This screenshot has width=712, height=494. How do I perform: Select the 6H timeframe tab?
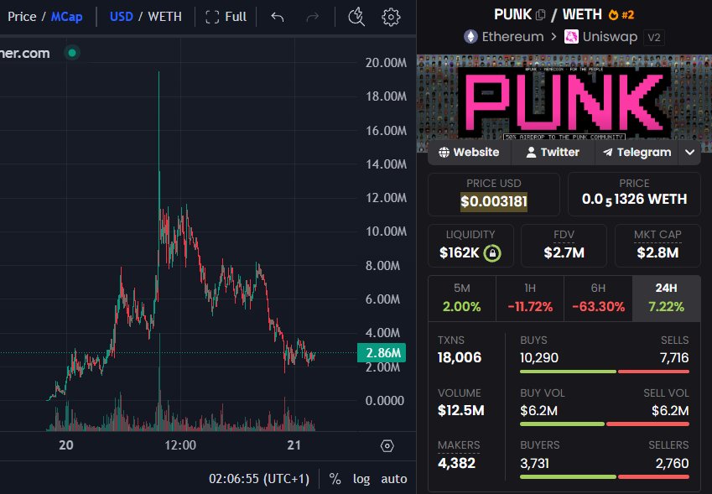(x=598, y=299)
